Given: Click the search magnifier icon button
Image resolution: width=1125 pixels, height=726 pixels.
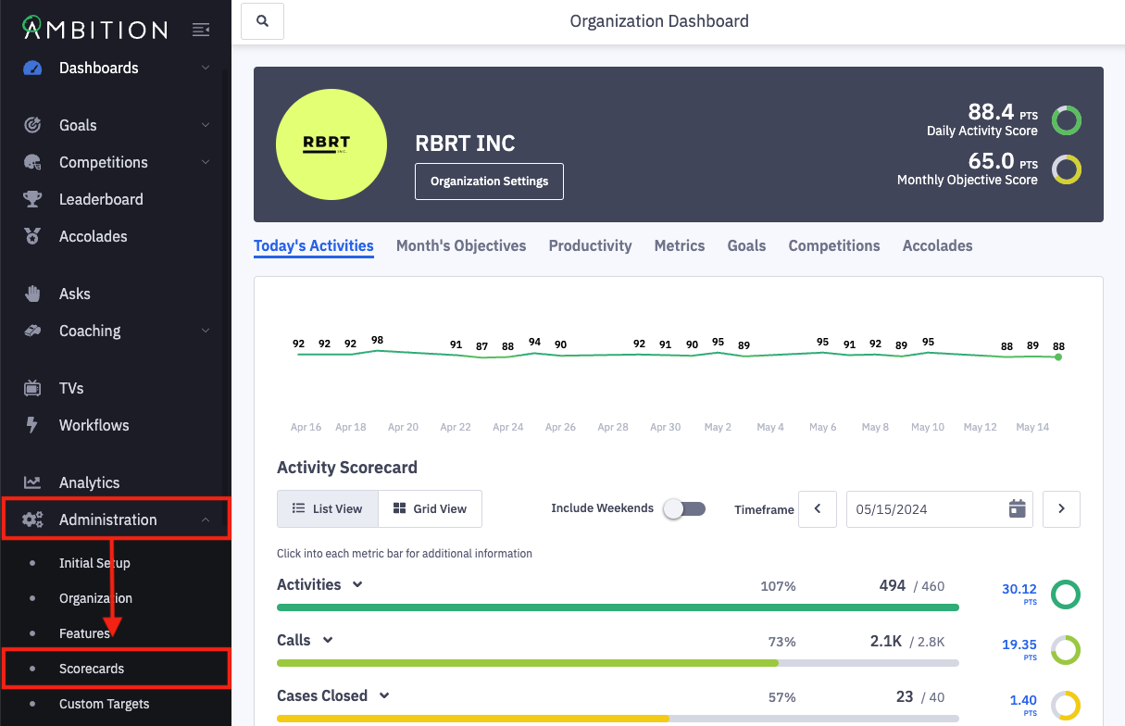Looking at the screenshot, I should 262,21.
